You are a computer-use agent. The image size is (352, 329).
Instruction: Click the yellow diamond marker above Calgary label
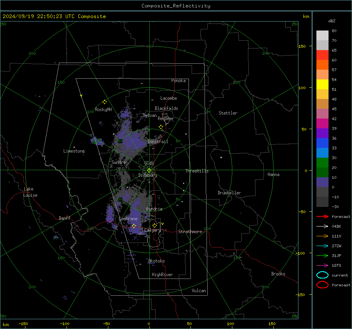coord(154,225)
